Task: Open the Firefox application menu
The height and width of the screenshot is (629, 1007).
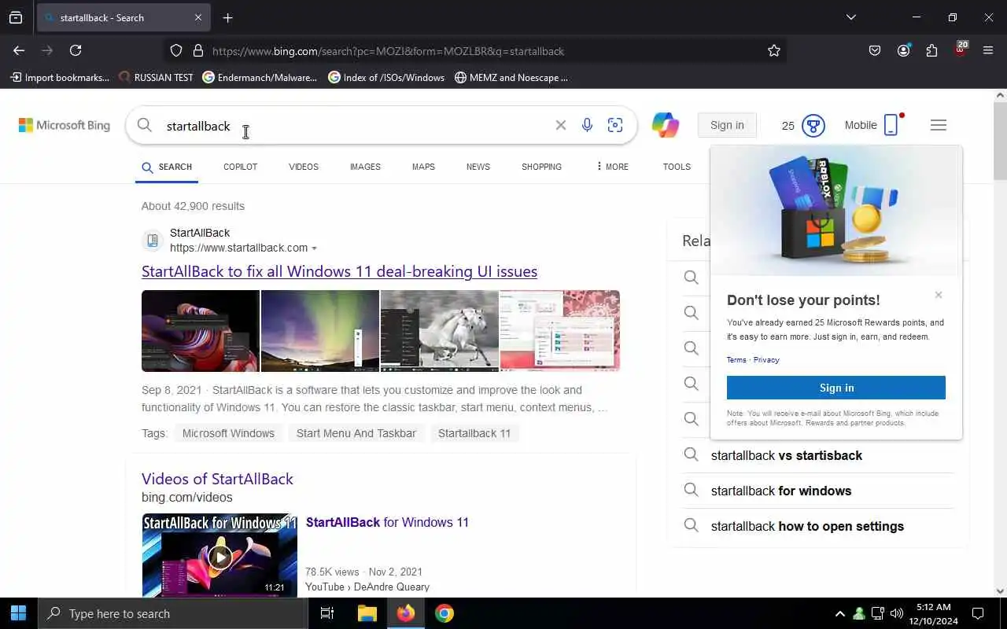Action: [x=988, y=50]
